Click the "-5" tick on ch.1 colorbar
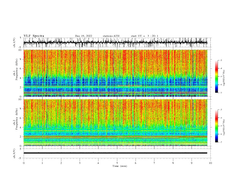Screen dimensions: 237x183 tap(221, 77)
